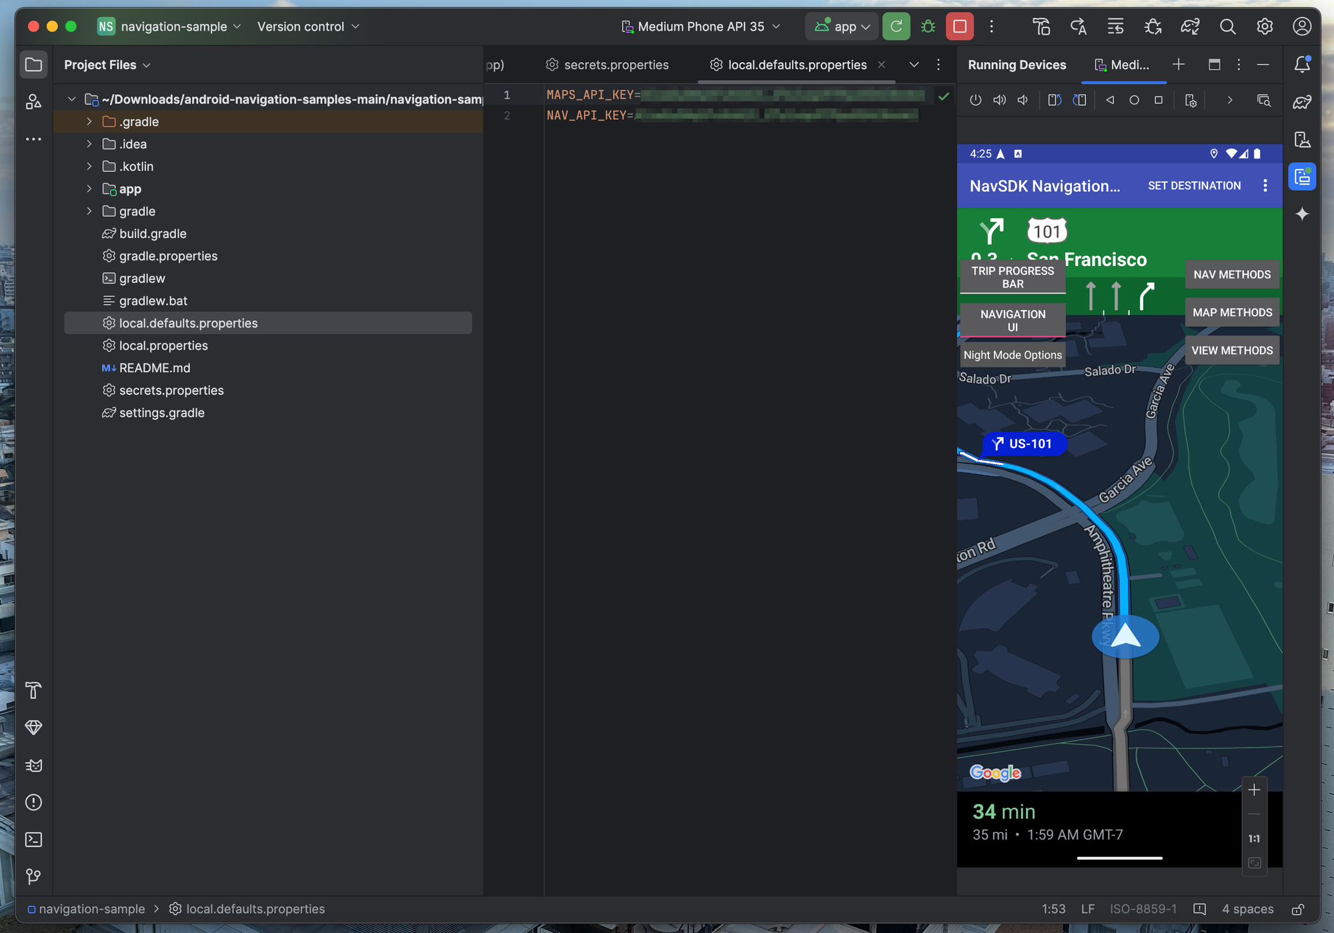Image resolution: width=1334 pixels, height=933 pixels.
Task: Open the Terminal tool window icon
Action: coord(33,840)
